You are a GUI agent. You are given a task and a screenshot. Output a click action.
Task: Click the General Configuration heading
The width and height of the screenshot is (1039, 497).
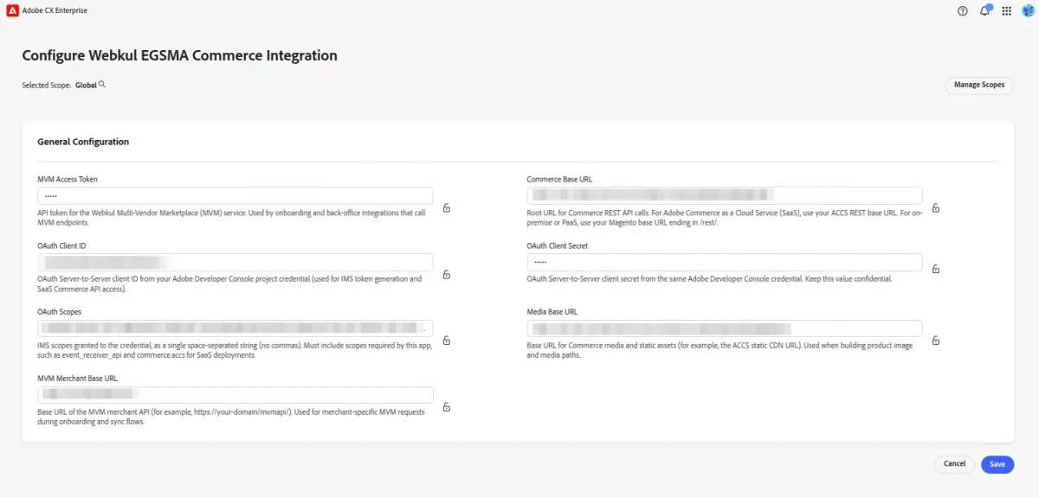pos(83,142)
